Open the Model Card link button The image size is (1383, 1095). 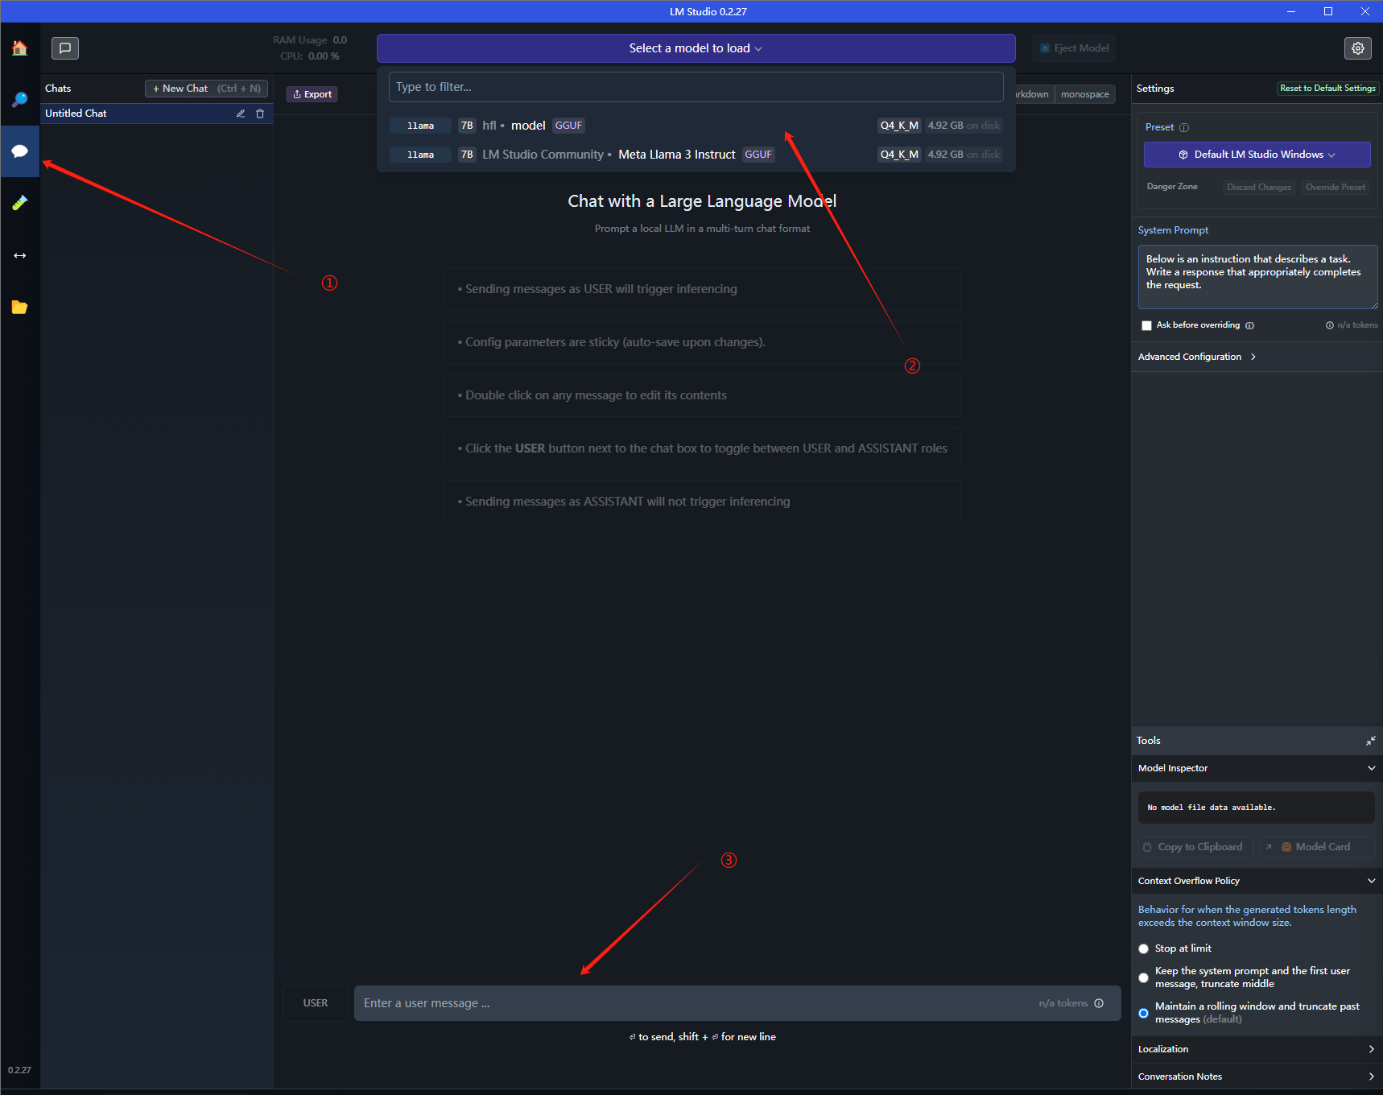click(1315, 847)
